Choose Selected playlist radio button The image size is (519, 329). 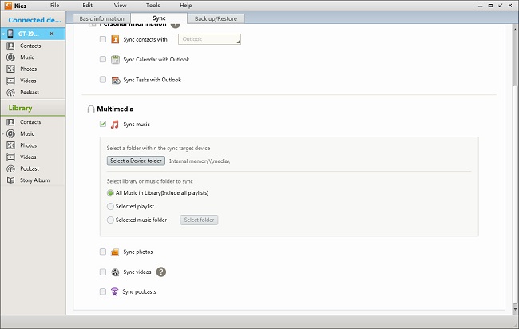click(110, 207)
